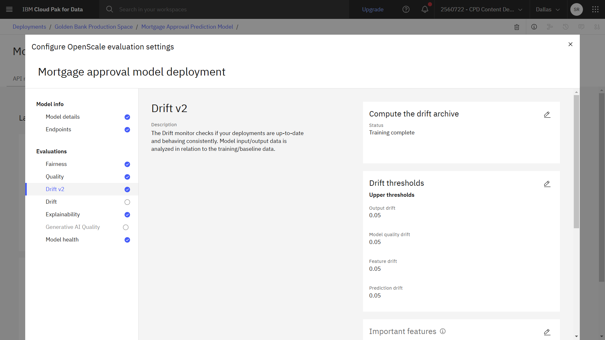Select Endpoints in sidebar
The width and height of the screenshot is (605, 340).
coord(58,129)
